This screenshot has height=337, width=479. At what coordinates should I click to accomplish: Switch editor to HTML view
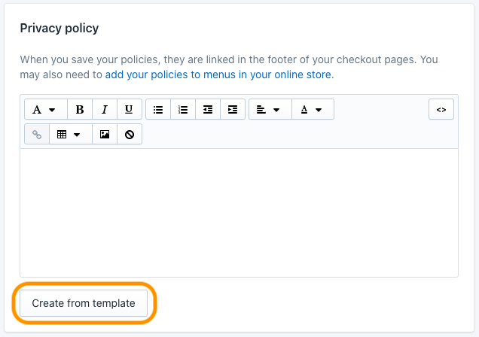click(441, 110)
